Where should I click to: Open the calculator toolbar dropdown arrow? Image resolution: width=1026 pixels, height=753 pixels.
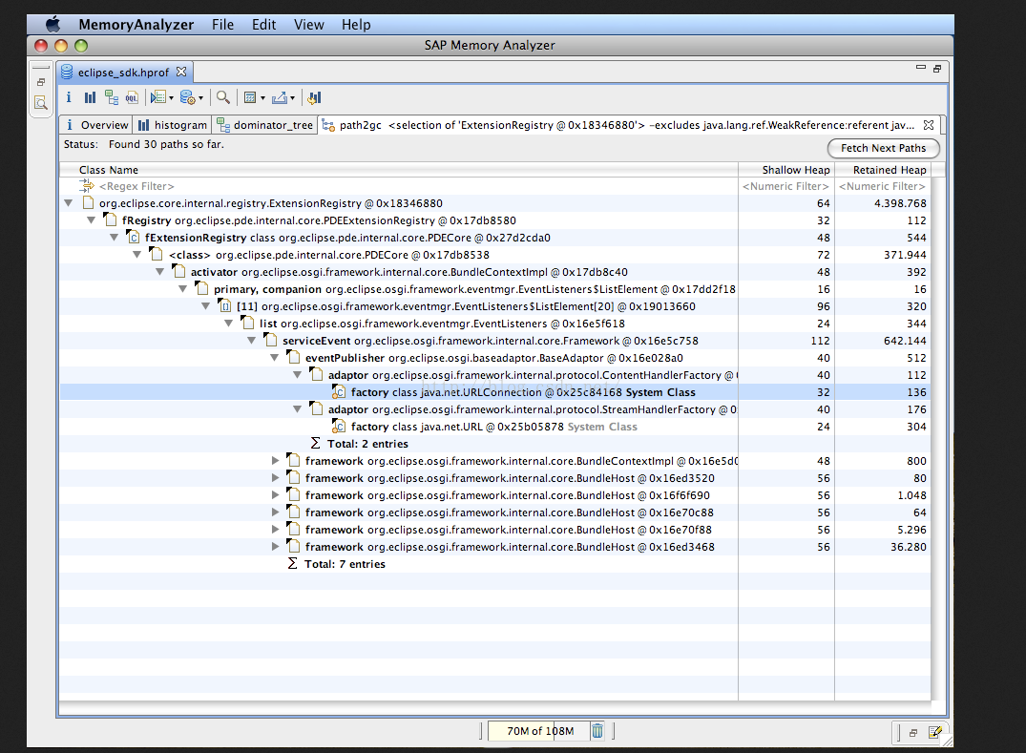(x=262, y=98)
